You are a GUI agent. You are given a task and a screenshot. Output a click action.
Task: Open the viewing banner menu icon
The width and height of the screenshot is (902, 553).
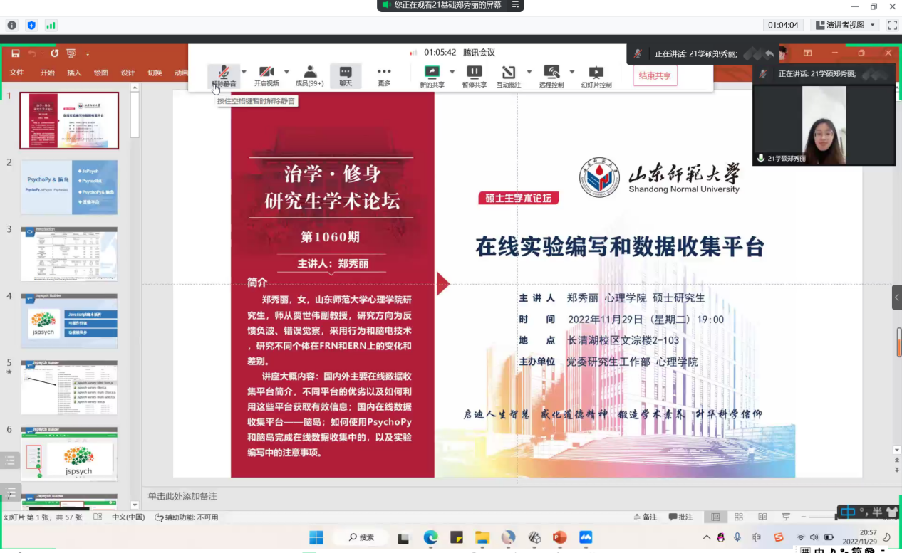(515, 5)
